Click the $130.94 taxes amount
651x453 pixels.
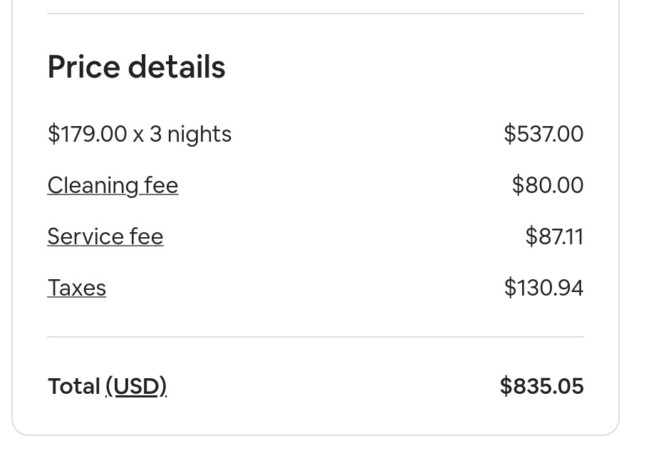pos(543,288)
